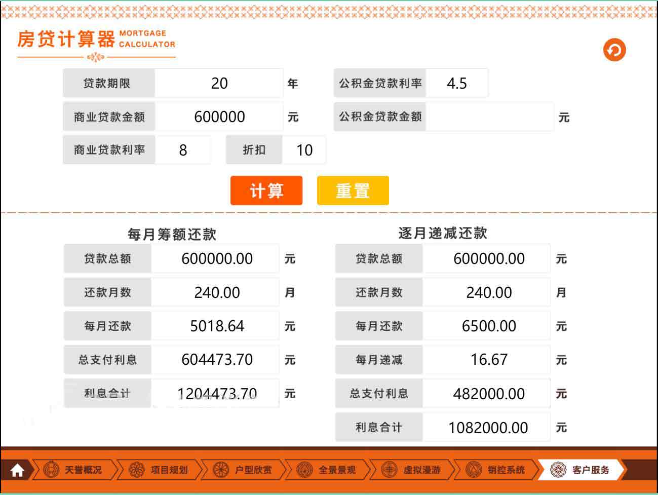
Task: Click the 项目规划 flower icon
Action: click(137, 470)
